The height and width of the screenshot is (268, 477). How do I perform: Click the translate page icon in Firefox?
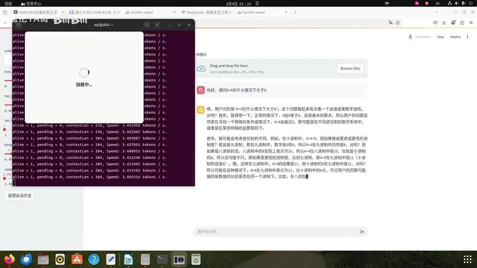[390, 22]
